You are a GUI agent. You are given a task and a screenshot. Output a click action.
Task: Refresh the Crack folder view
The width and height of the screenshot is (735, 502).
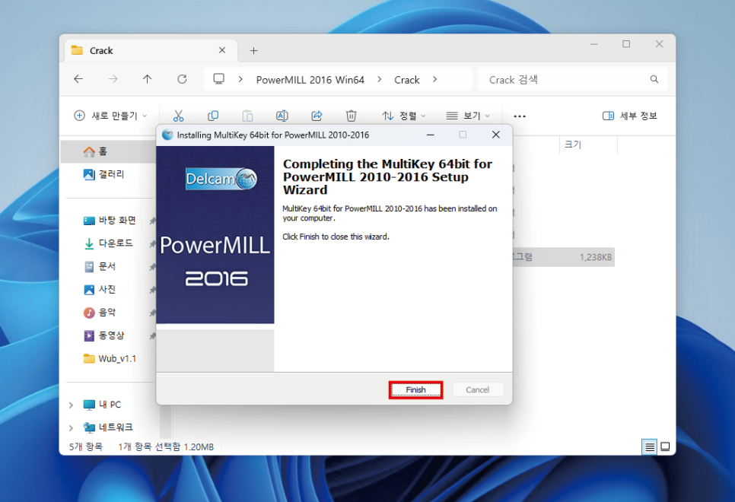182,79
